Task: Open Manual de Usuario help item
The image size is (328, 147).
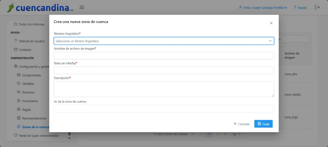Action: pyautogui.click(x=32, y=41)
